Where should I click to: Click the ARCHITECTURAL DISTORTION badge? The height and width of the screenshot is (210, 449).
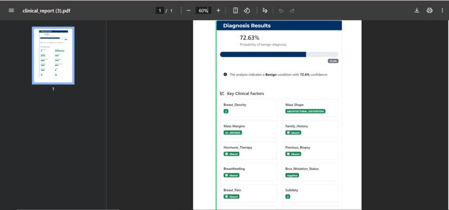click(305, 111)
